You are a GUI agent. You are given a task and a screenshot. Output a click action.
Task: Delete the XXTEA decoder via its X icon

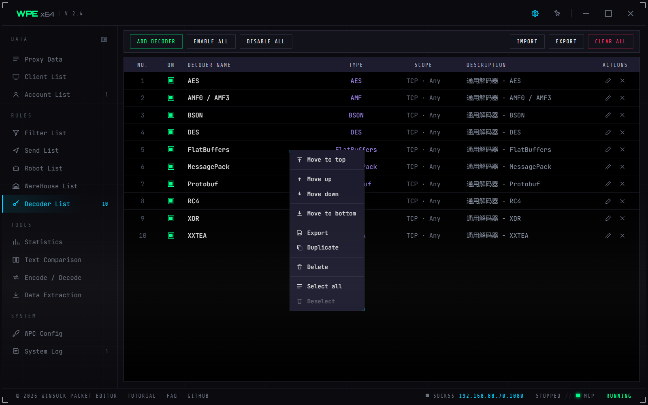coord(622,236)
